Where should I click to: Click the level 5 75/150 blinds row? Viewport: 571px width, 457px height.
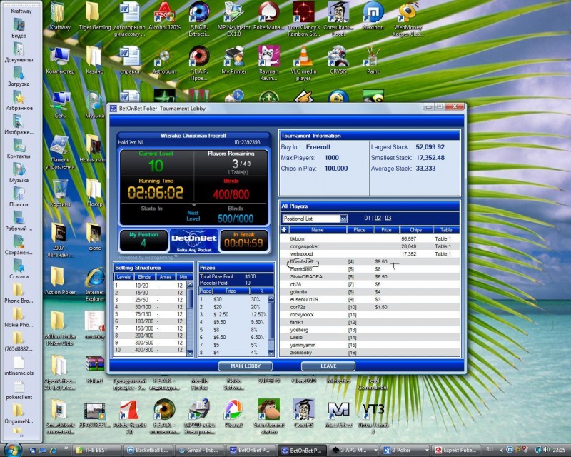pos(151,314)
